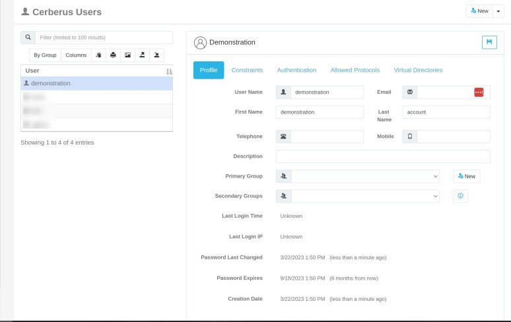This screenshot has width=511, height=322.
Task: Click the upward-arrow export icon in list toolbar
Action: [x=142, y=55]
